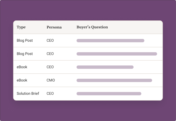Select the Buyer's Question column header
Viewport: 176px width, 121px height.
pos(92,27)
